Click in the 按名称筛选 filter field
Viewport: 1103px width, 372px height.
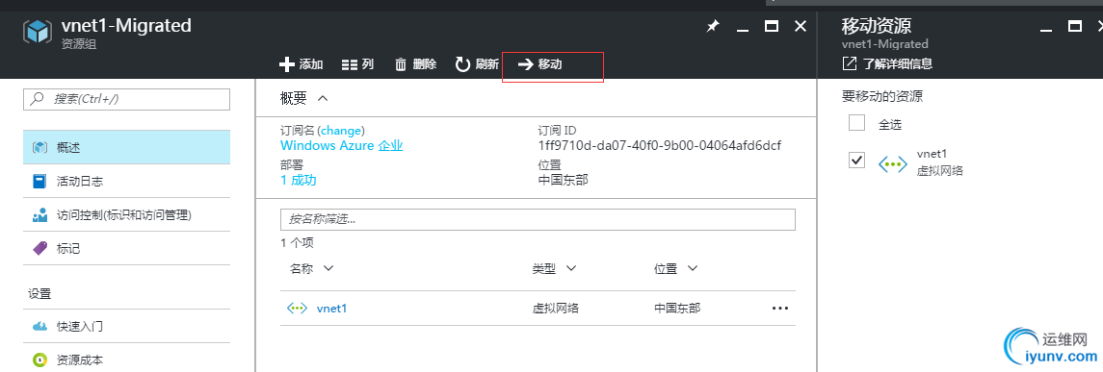pos(538,220)
